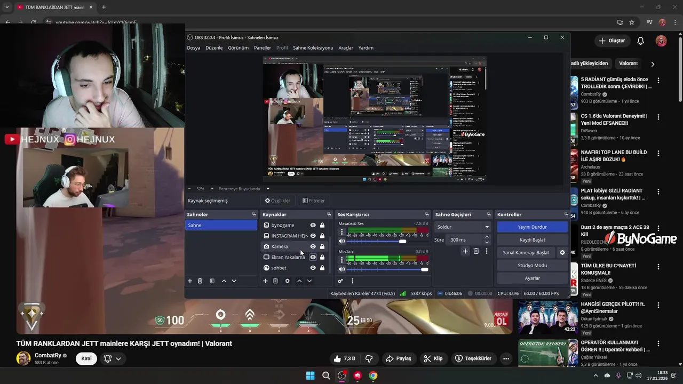
Task: Move scene up in Sahneler panel
Action: [224, 281]
